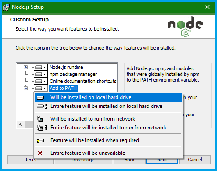
Task: Select Online documentation shortcuts tree item
Action: 83,81
